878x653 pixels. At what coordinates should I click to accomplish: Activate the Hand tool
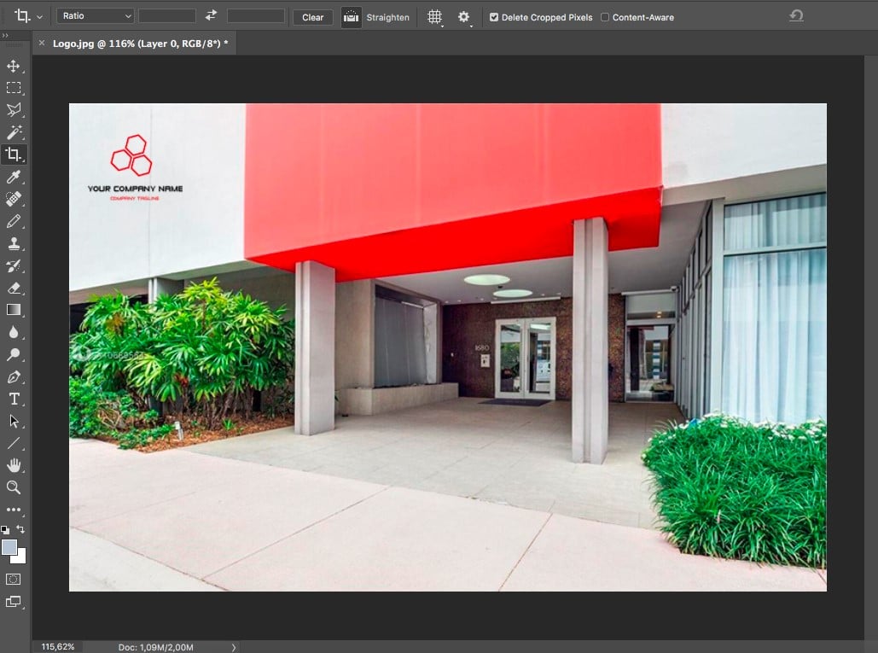click(14, 465)
